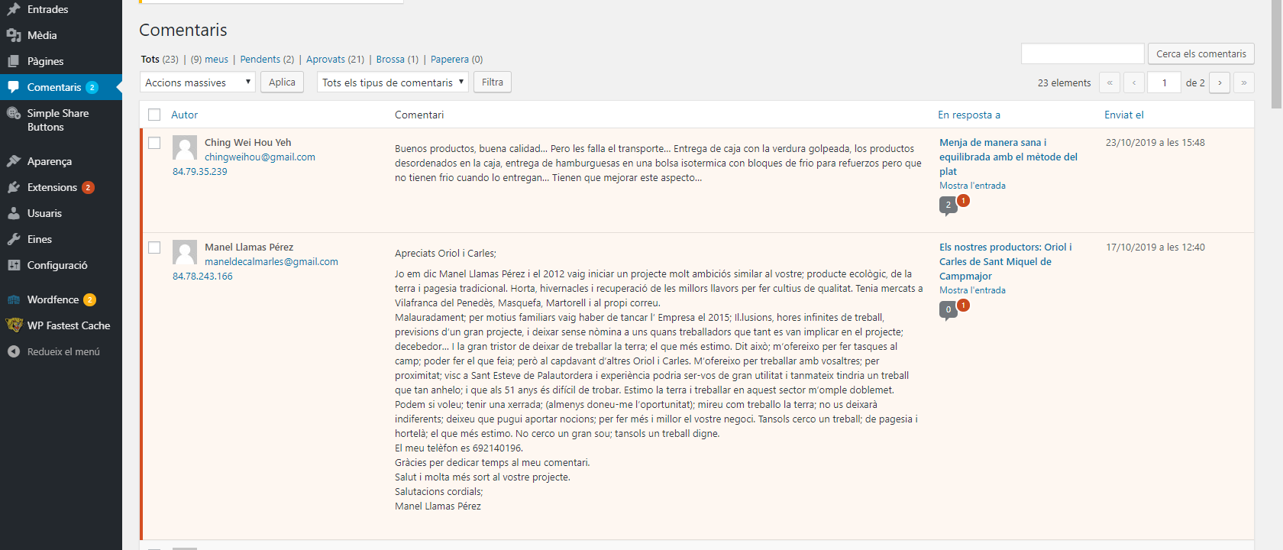The height and width of the screenshot is (550, 1283).
Task: Click the WP Fastest Cache cheetah icon
Action: point(14,325)
